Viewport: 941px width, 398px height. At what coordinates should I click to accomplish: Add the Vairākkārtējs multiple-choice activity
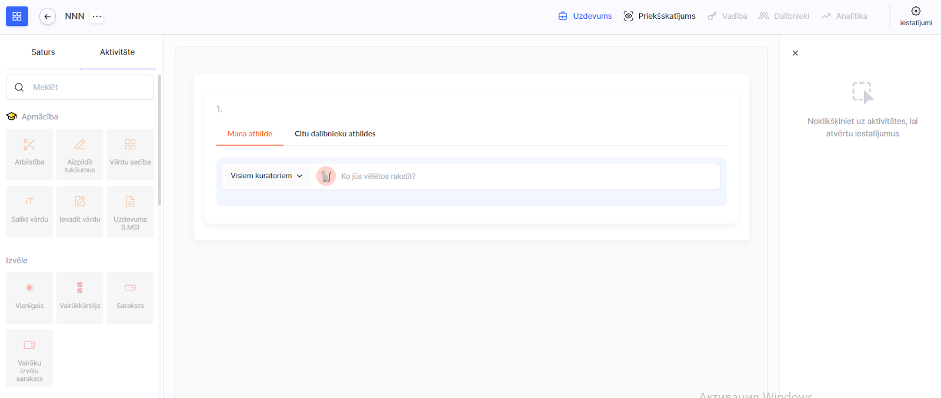click(80, 298)
